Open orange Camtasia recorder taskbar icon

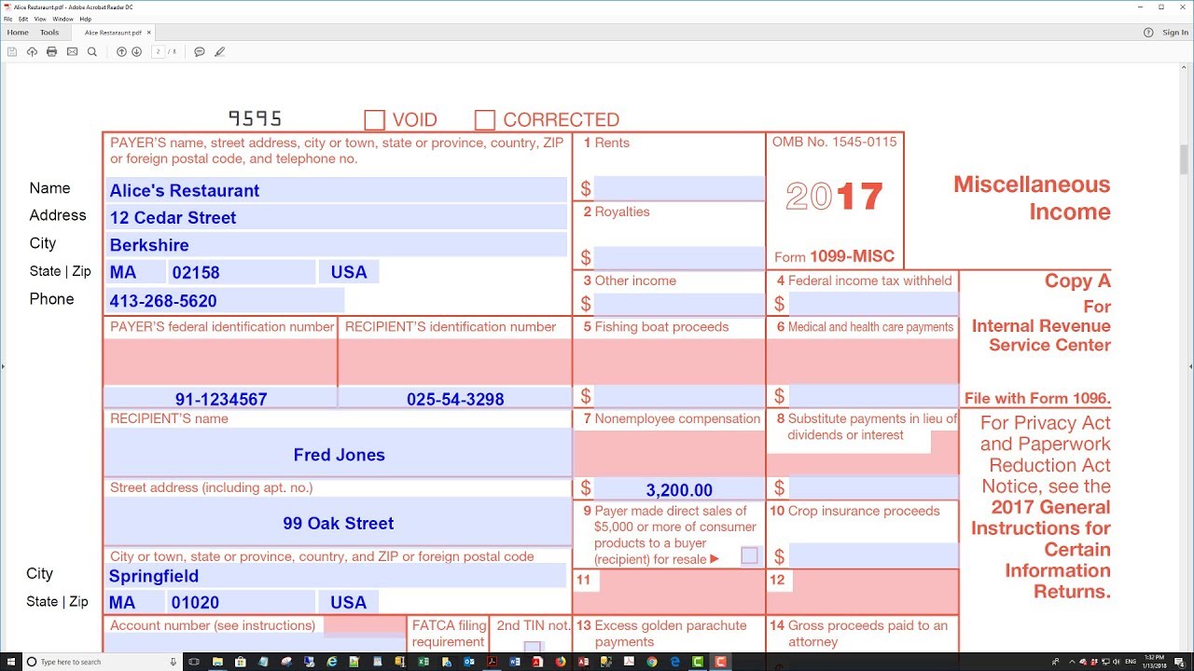720,662
